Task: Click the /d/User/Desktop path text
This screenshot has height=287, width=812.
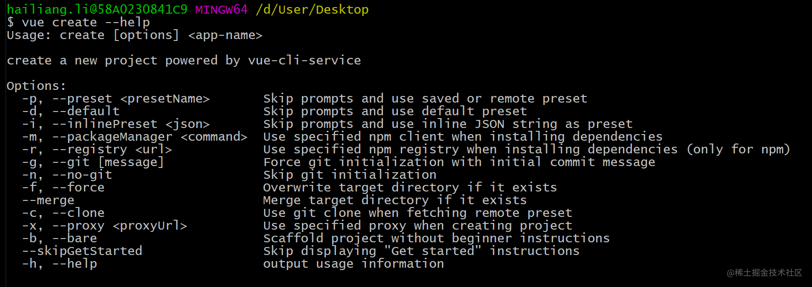Action: pos(312,9)
